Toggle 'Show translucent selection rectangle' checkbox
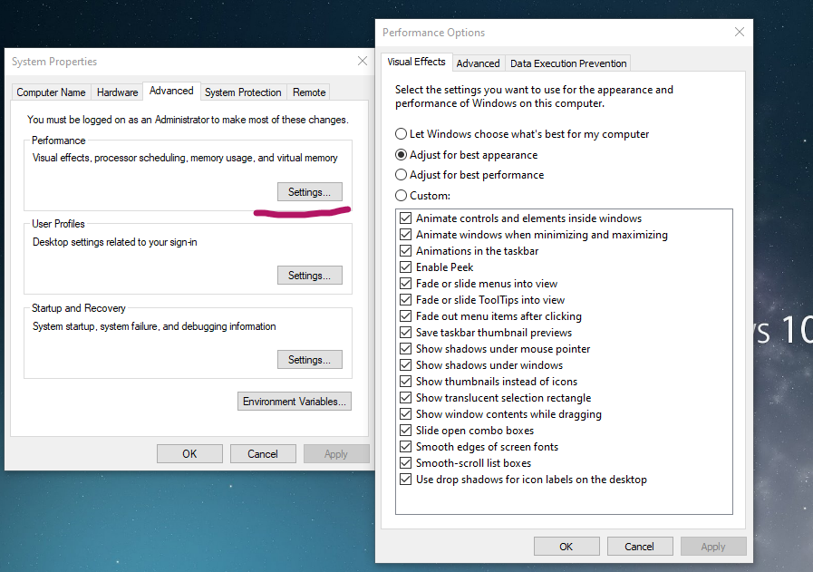Image resolution: width=813 pixels, height=572 pixels. click(x=405, y=398)
